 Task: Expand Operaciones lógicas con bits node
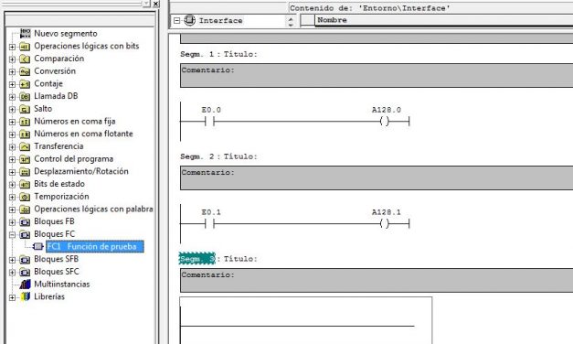point(12,47)
